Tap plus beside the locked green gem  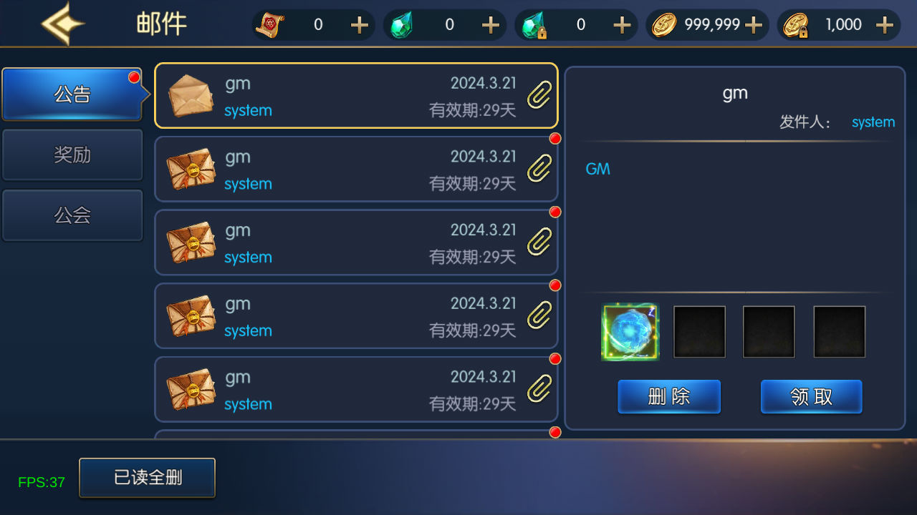click(x=623, y=25)
